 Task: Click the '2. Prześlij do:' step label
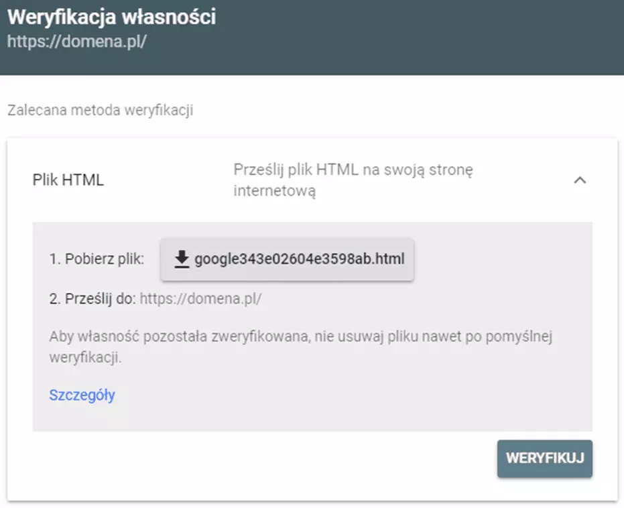click(92, 299)
